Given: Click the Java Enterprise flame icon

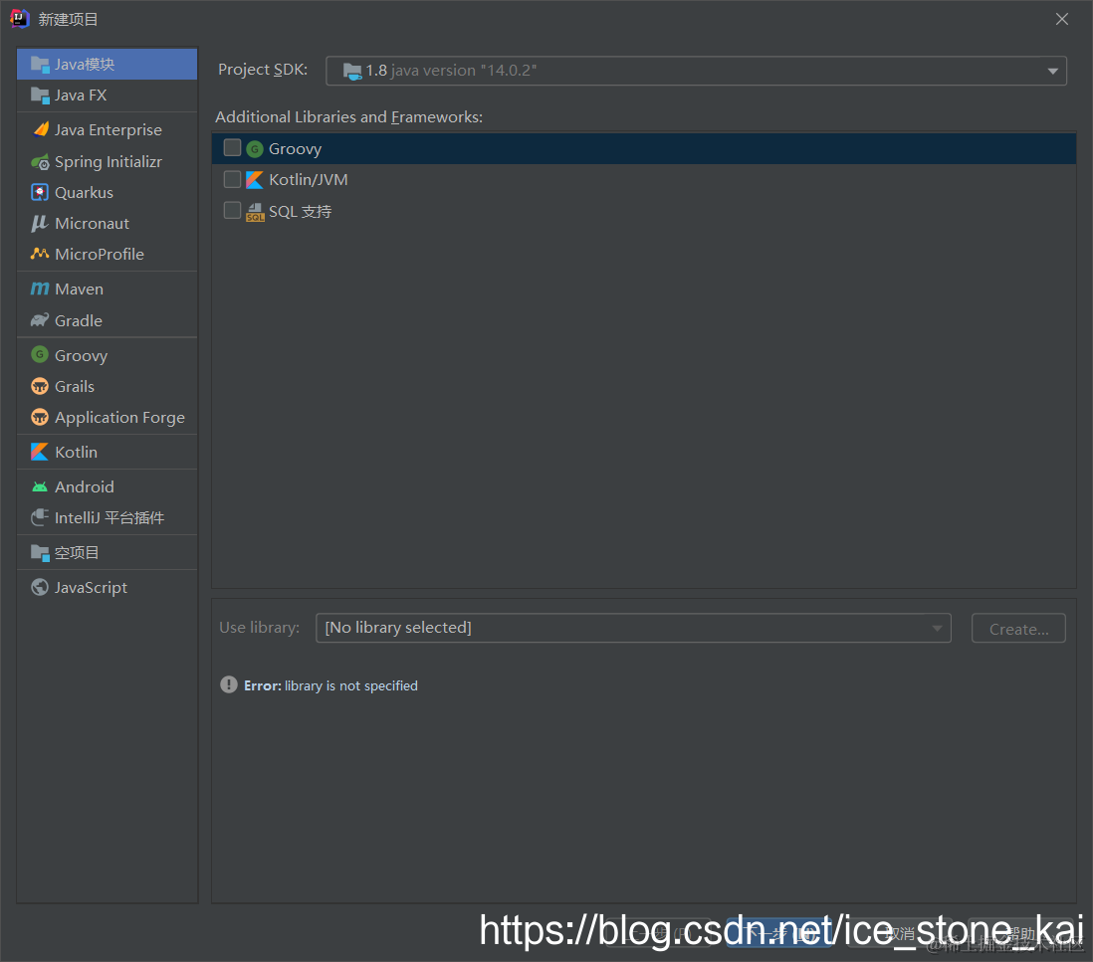Looking at the screenshot, I should point(41,129).
